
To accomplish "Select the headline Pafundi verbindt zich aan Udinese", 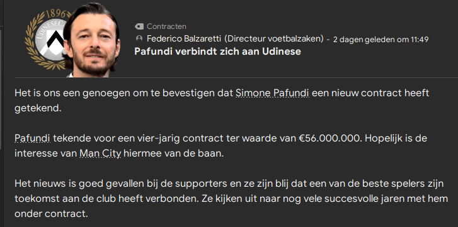I will click(217, 52).
